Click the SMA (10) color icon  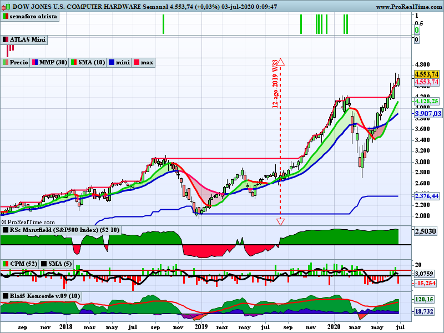[74, 63]
